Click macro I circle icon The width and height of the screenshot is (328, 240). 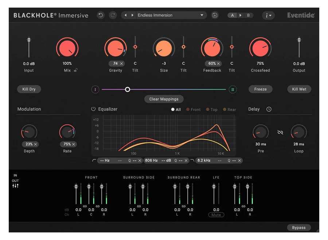(95, 89)
